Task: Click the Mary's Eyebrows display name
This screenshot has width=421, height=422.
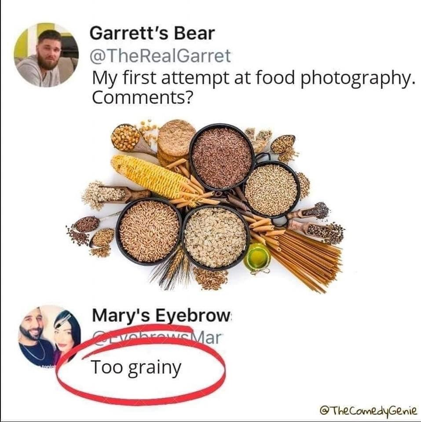Action: (161, 316)
